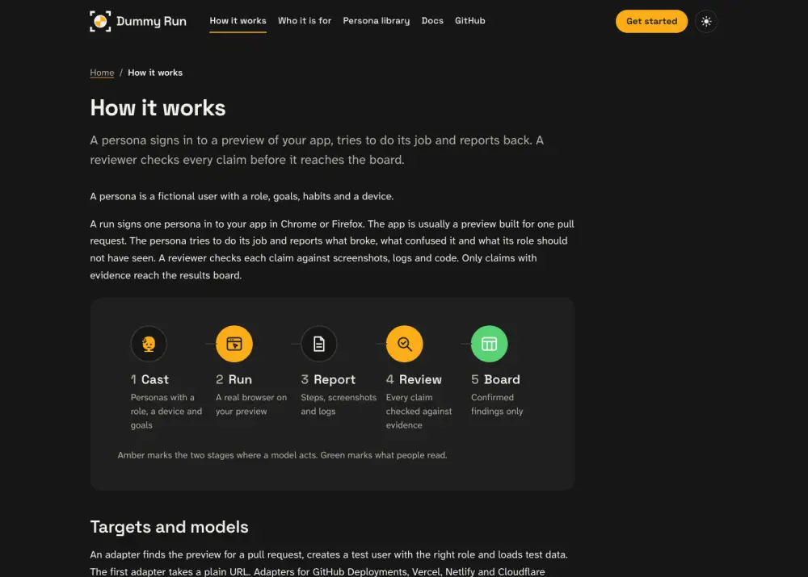Click the 3 Report step title
The height and width of the screenshot is (577, 808).
328,379
